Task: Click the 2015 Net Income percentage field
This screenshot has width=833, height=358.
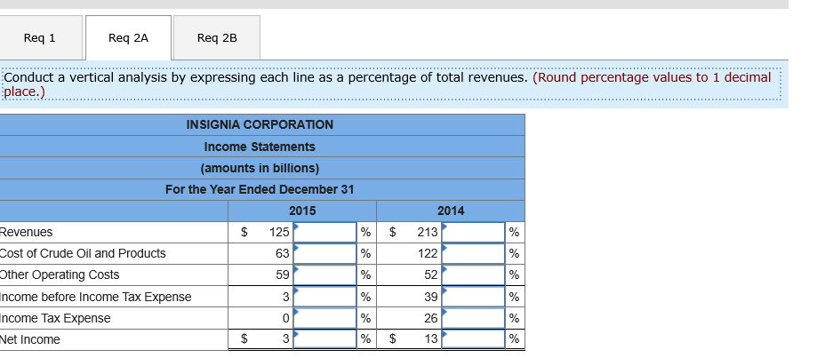Action: 324,338
